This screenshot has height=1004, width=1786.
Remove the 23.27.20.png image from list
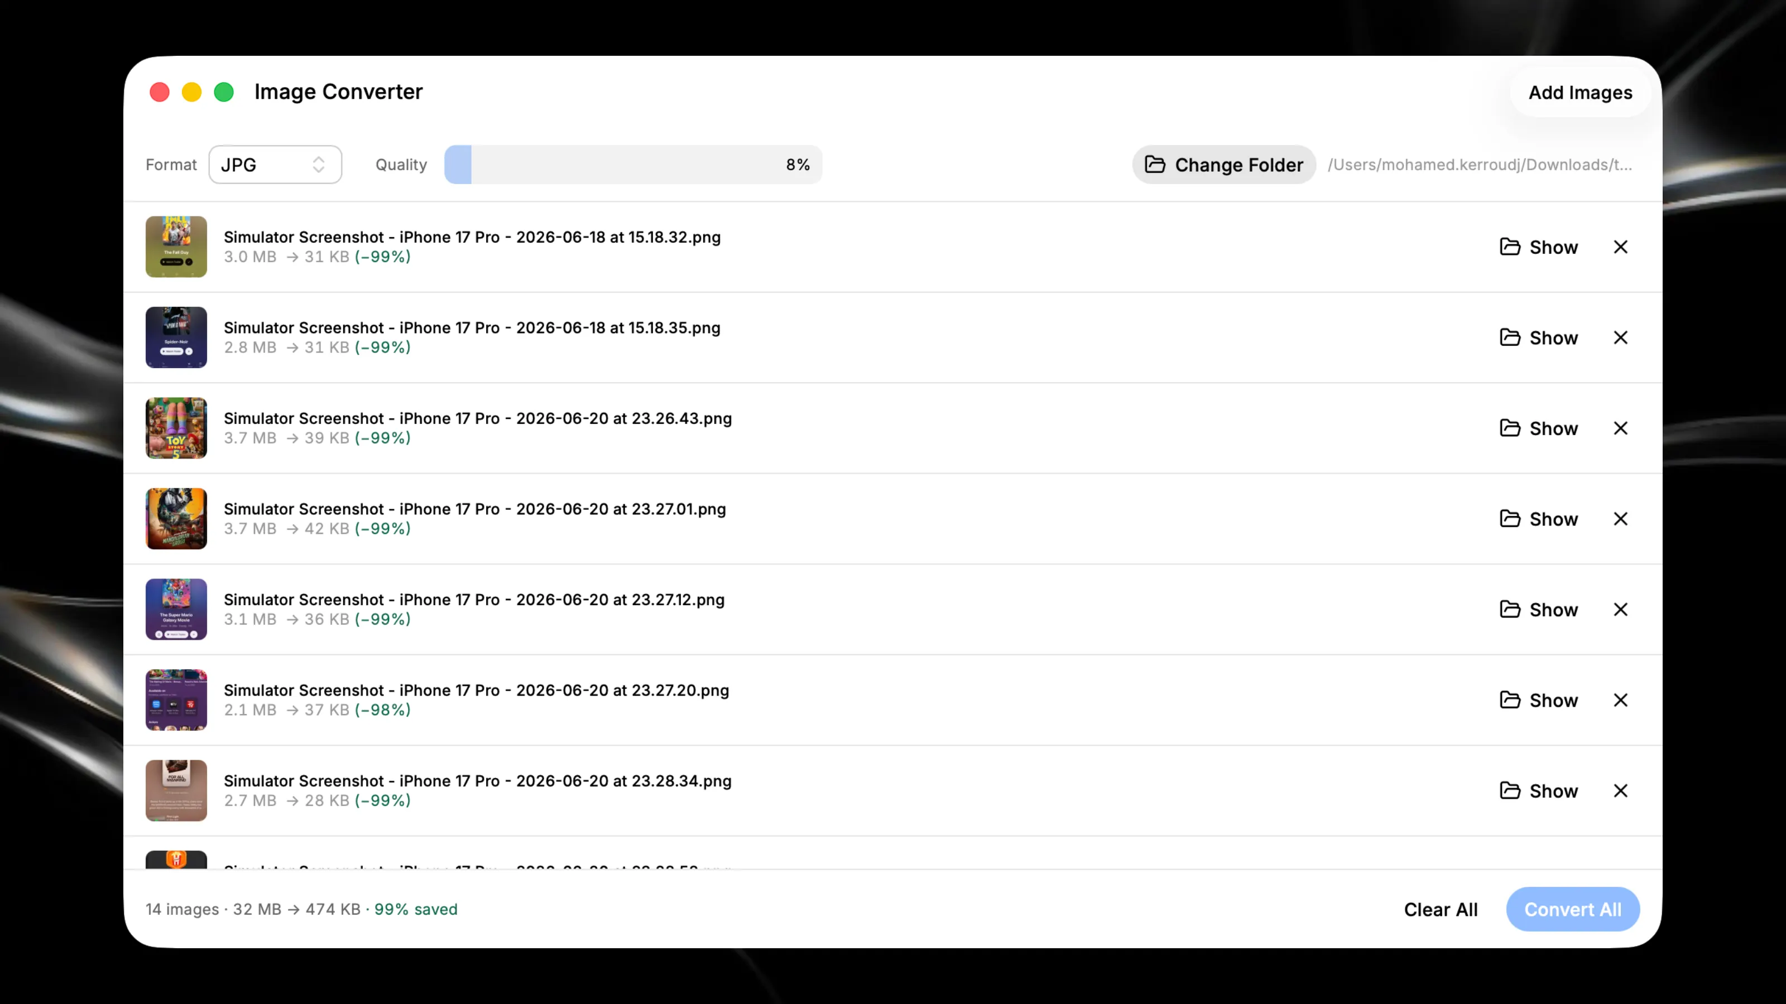[1620, 701]
